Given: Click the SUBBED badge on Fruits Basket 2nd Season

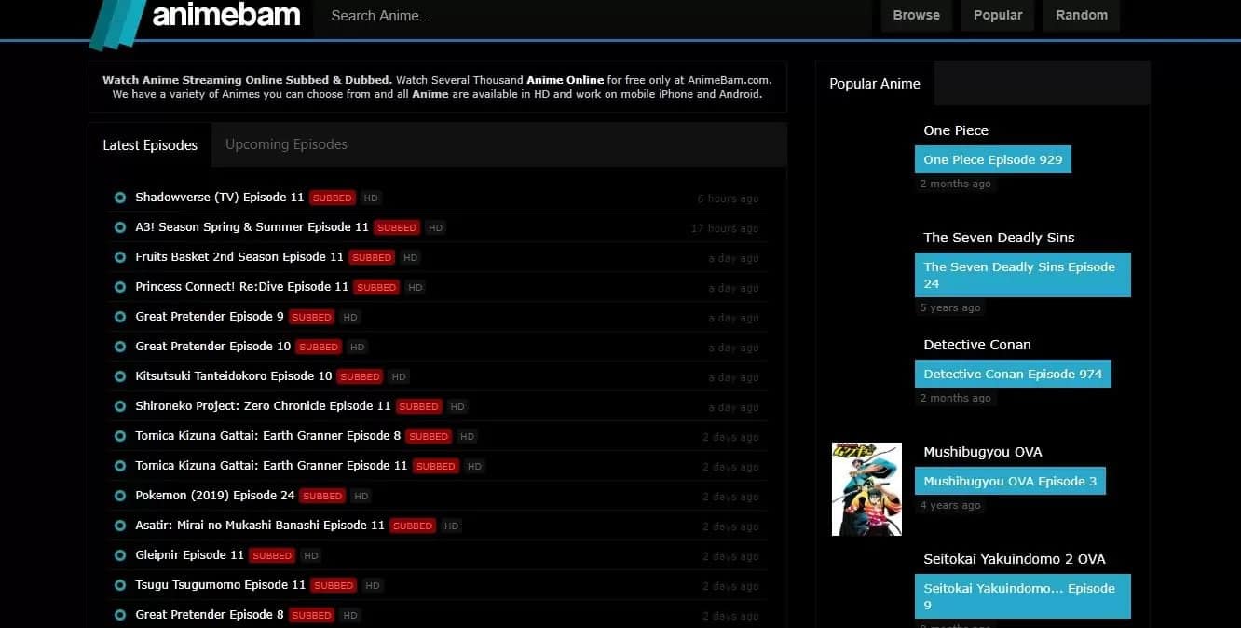Looking at the screenshot, I should tap(372, 257).
